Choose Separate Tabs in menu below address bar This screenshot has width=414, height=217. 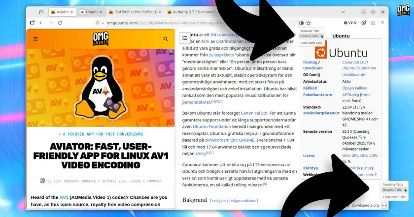coord(310,31)
